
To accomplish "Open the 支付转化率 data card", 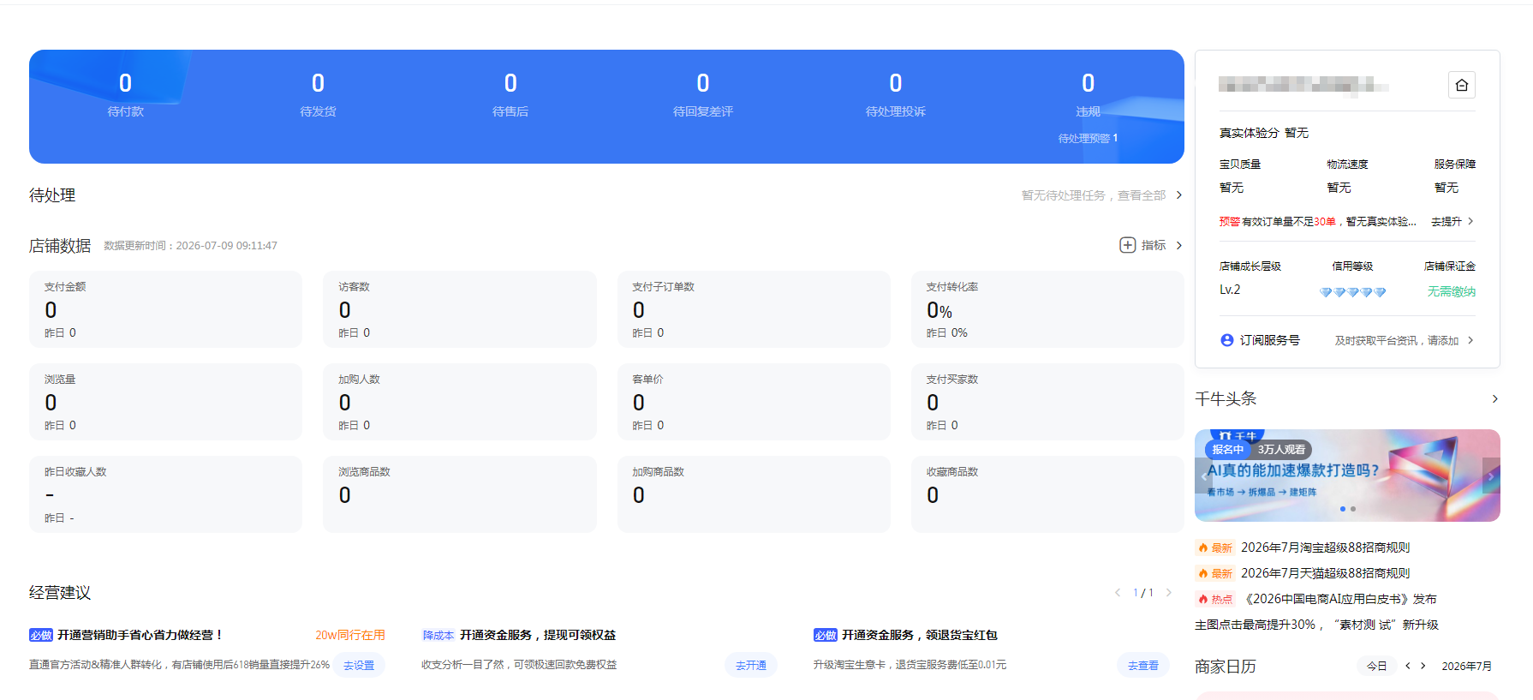I will 1047,309.
